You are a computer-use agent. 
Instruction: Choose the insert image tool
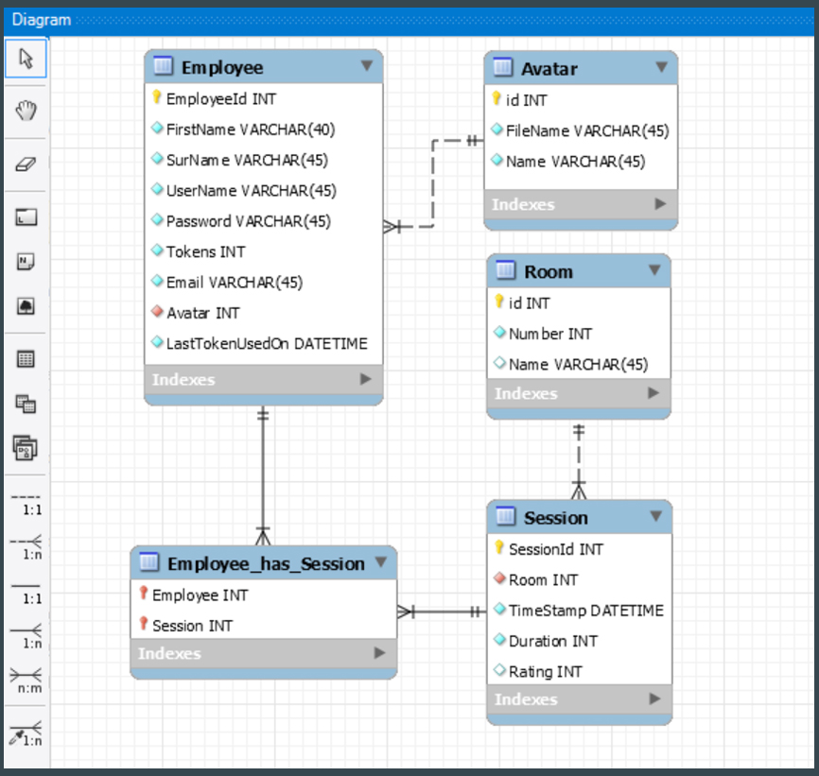click(x=26, y=306)
